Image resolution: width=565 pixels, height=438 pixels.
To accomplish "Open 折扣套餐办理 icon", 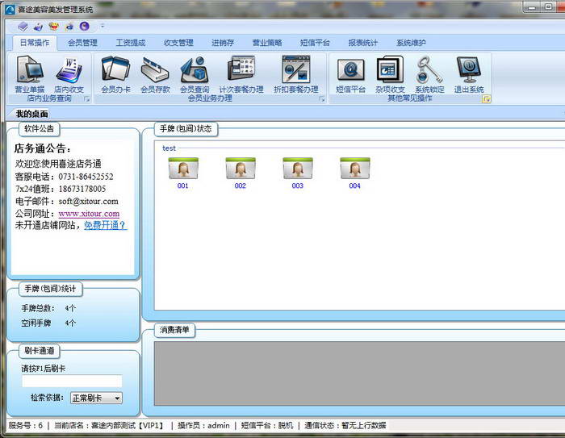I will [x=296, y=74].
